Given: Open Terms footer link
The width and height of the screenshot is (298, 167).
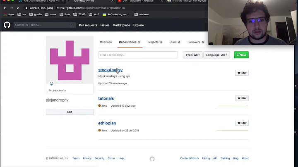Looking at the screenshot, I should (x=76, y=158).
